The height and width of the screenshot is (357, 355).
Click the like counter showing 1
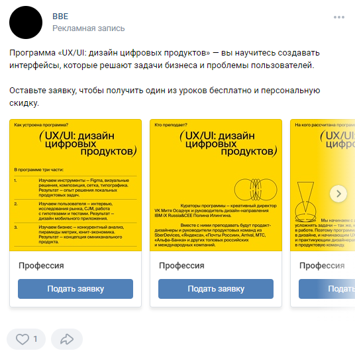click(35, 339)
